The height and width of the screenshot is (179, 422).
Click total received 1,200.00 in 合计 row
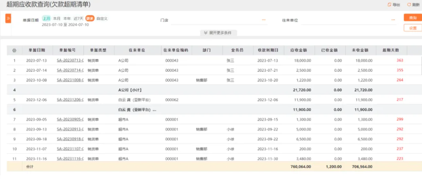pyautogui.click(x=334, y=167)
